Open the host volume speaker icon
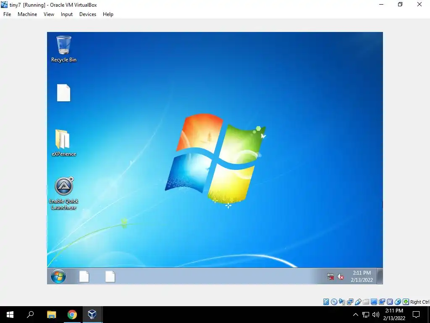430x323 pixels. [376, 315]
